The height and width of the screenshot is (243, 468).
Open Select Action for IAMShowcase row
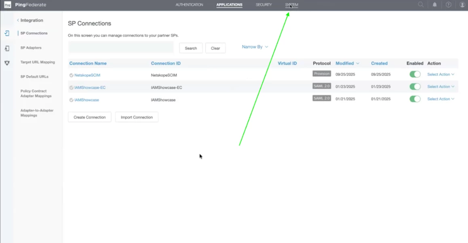441,98
